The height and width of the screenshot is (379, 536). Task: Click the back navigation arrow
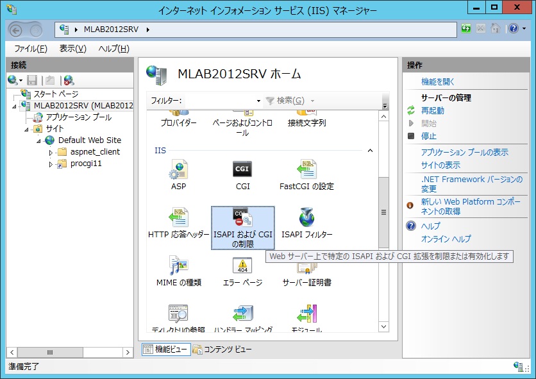[x=15, y=30]
